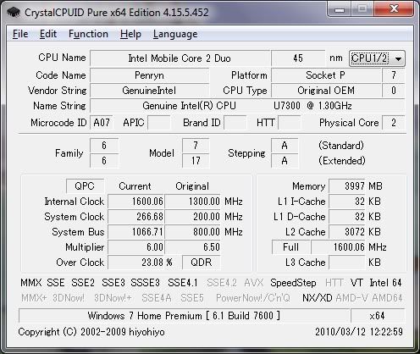420x354 pixels.
Task: Click the empty APIC field
Action: [x=159, y=123]
